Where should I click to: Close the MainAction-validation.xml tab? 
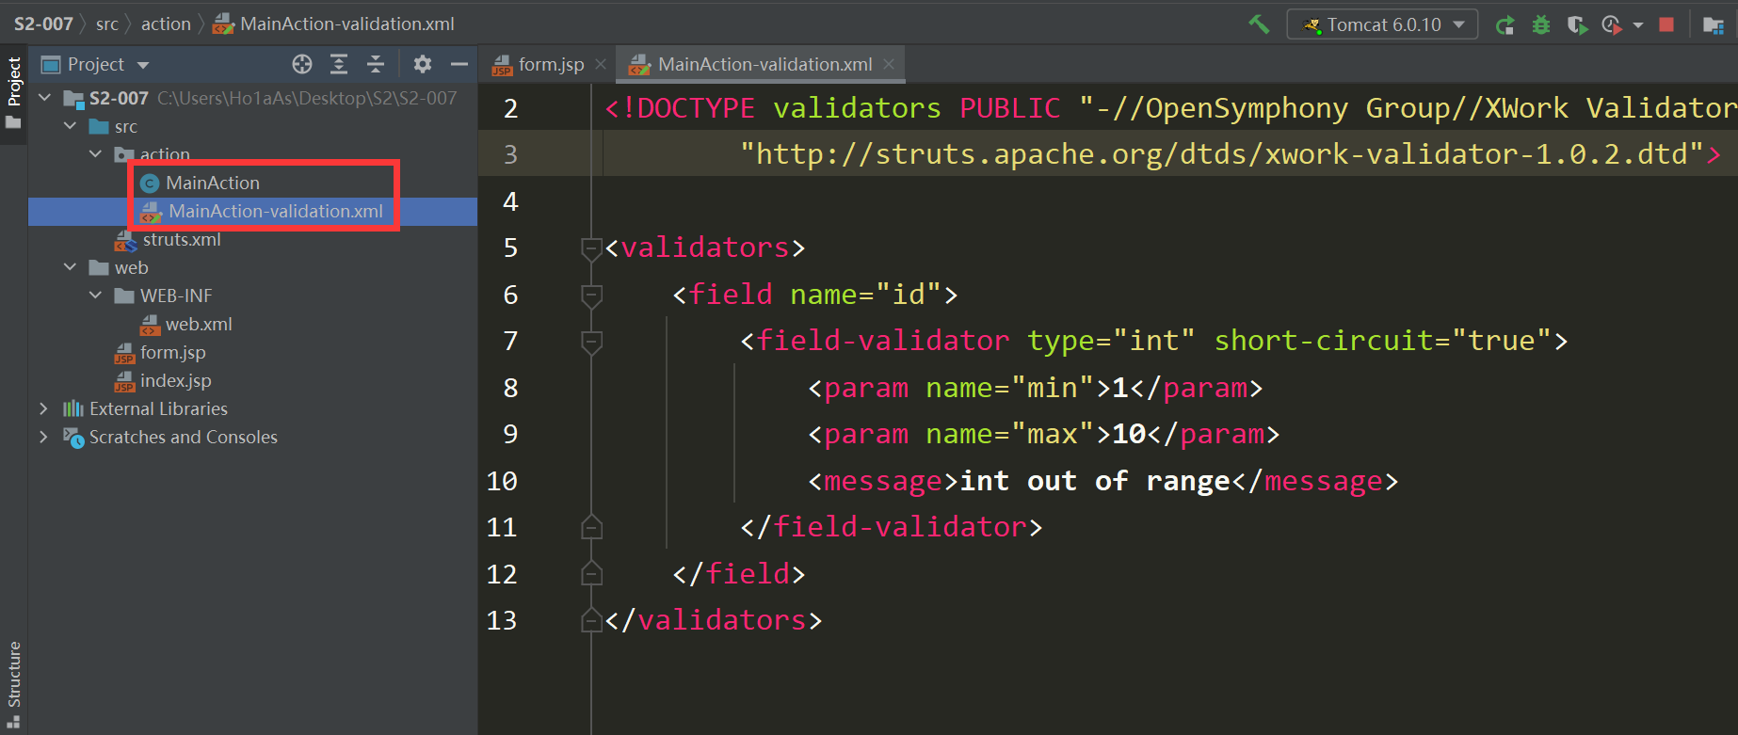889,64
